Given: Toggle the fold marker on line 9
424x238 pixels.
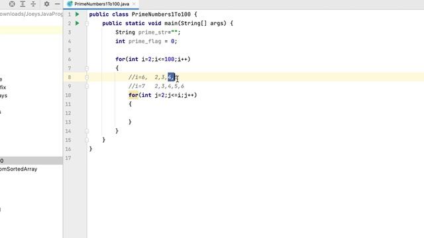Looking at the screenshot, I should coord(87,87).
